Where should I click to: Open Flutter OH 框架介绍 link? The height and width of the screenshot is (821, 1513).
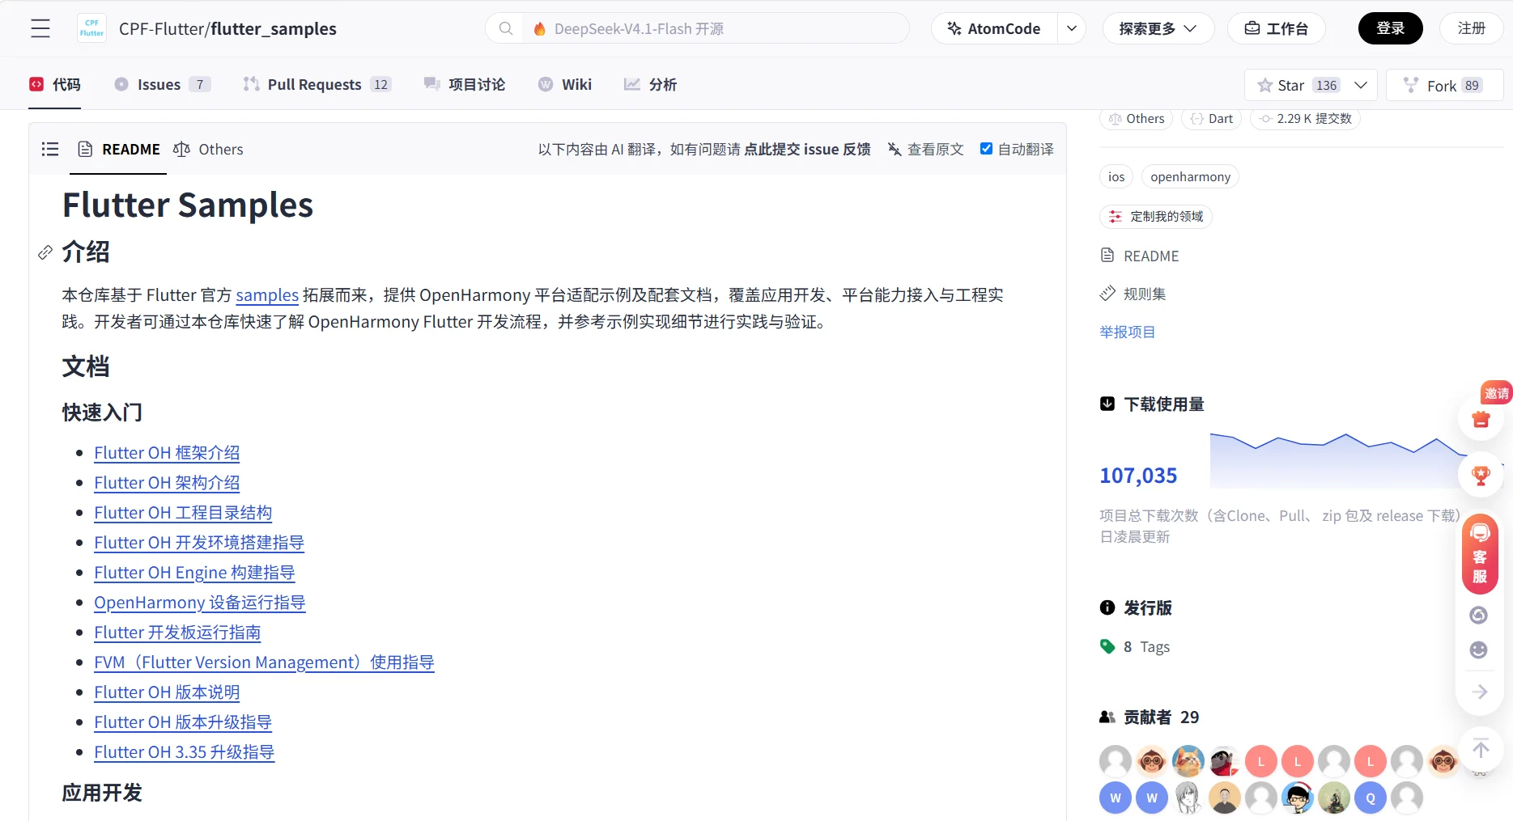point(167,453)
